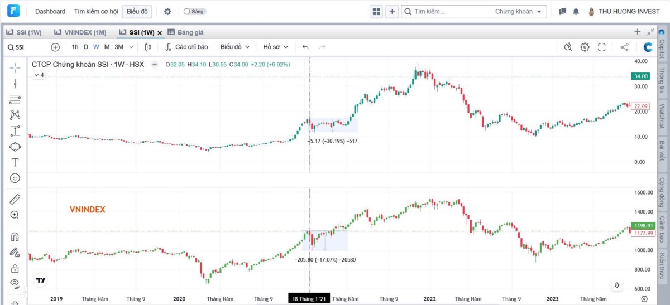Expand the indicator legend chevron 4
Viewport: 670px width, 305px height.
[x=38, y=75]
